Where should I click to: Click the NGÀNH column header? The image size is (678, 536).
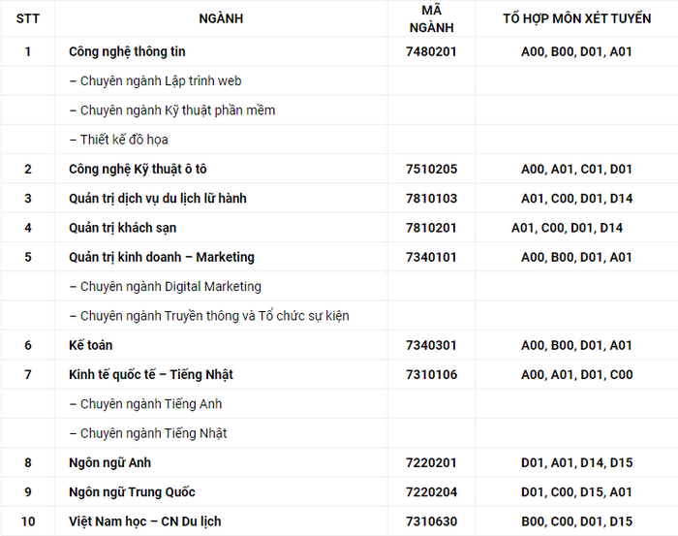[221, 18]
